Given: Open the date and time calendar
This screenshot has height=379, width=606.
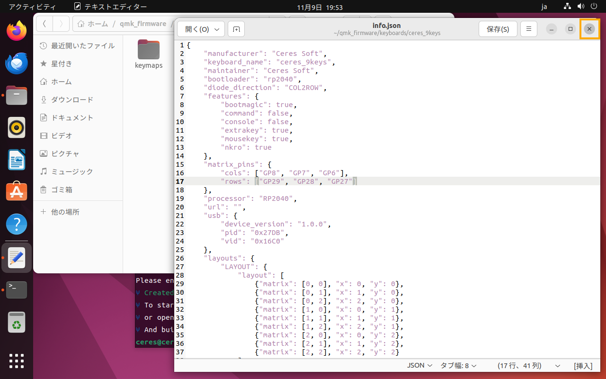Looking at the screenshot, I should click(320, 7).
